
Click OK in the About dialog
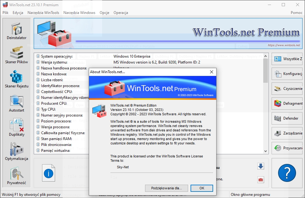click(202, 188)
